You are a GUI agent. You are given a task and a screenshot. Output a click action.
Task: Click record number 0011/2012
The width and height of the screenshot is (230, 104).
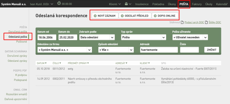(x=59, y=69)
